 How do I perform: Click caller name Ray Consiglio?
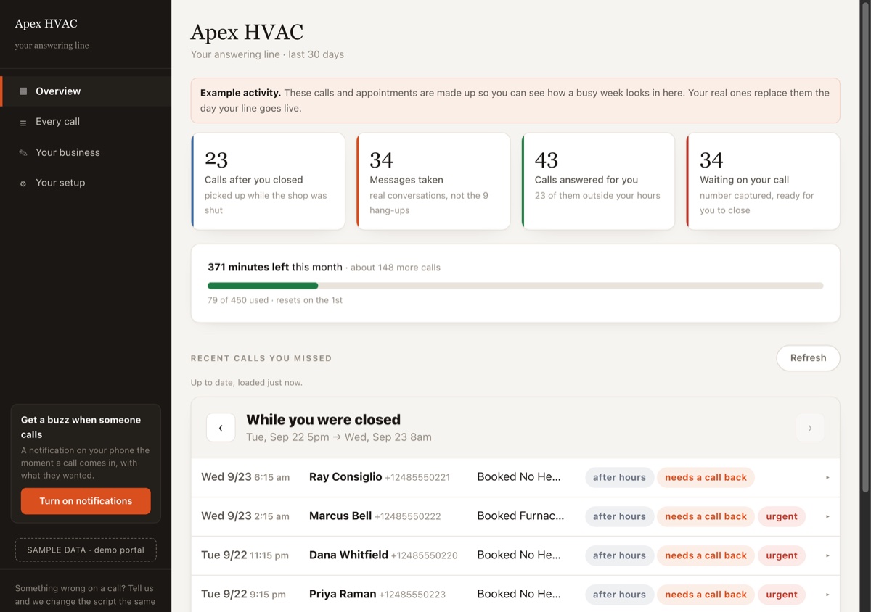coord(345,477)
